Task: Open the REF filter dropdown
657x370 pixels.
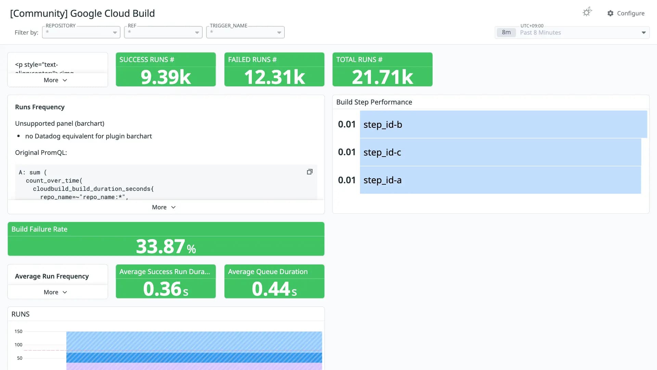Action: tap(163, 32)
